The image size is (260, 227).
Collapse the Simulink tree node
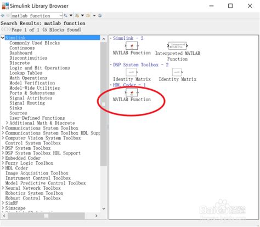pyautogui.click(x=3, y=38)
